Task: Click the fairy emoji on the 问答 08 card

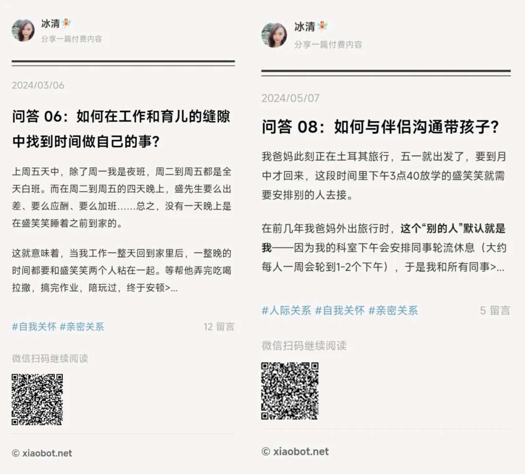Action: pos(322,26)
